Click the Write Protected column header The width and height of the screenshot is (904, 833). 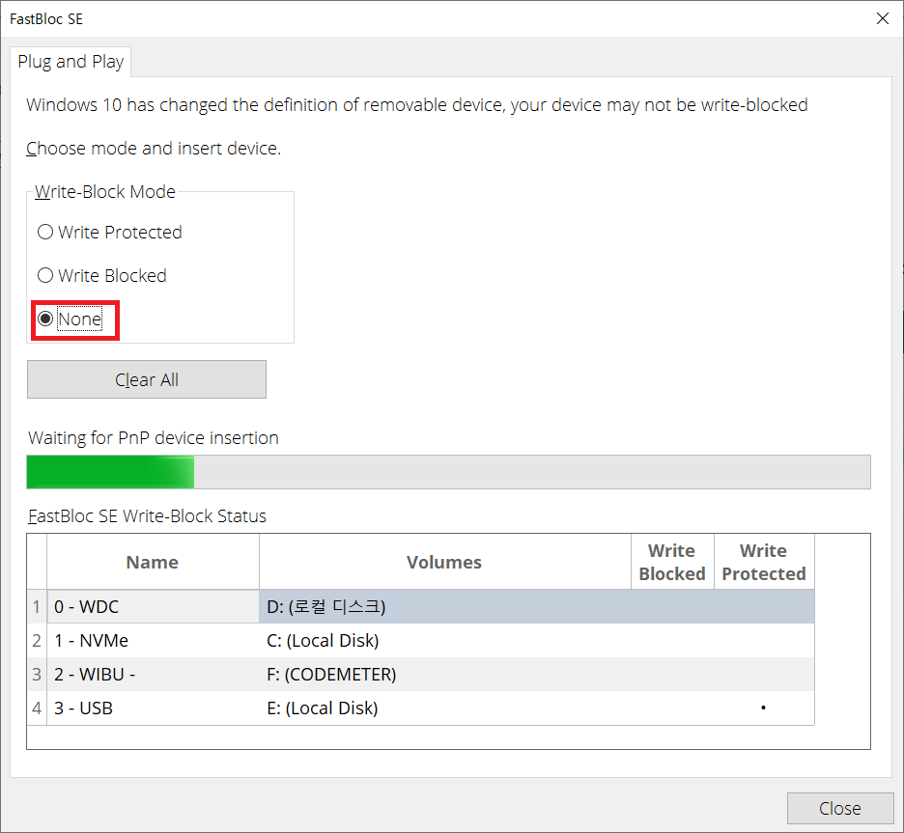tap(763, 563)
